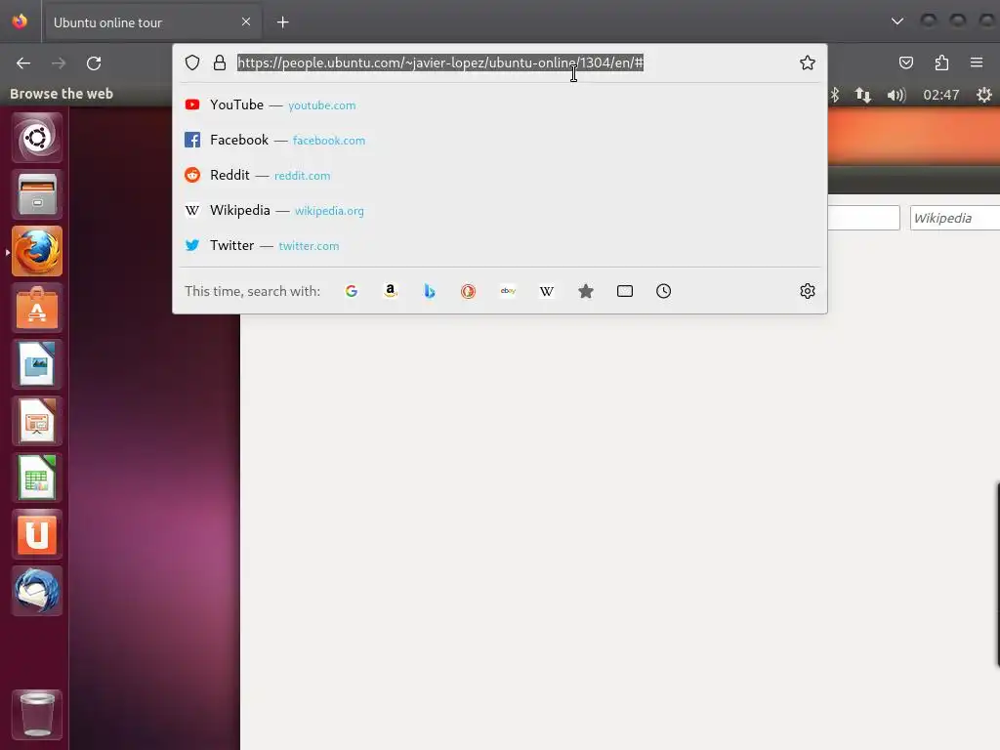
Task: Open the LibreOffice Impress presentation launcher
Action: 37,421
